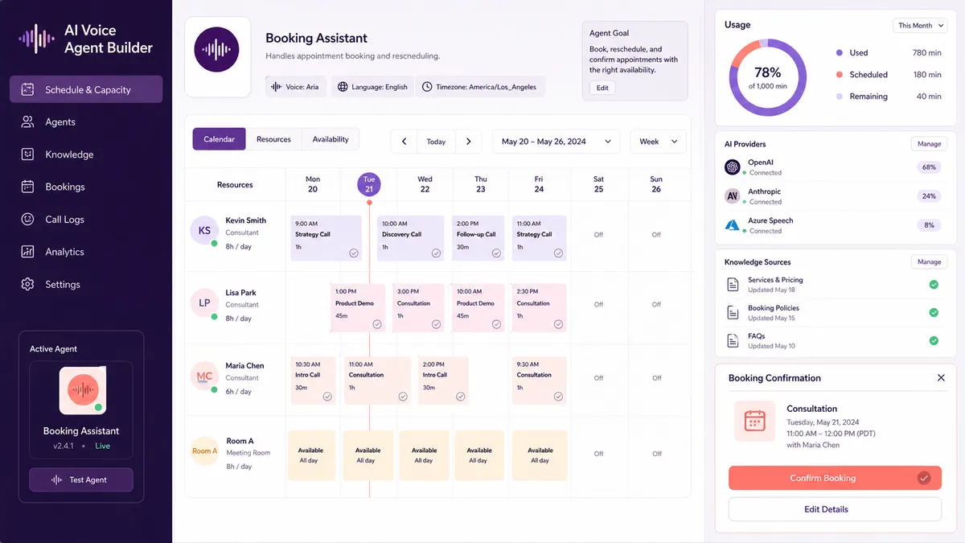The height and width of the screenshot is (543, 965).
Task: Click the Settings gear icon in sidebar
Action: tap(27, 284)
